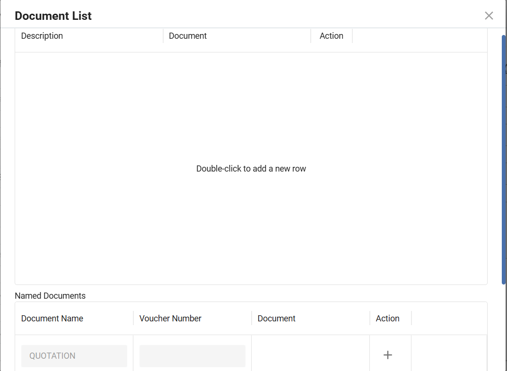The width and height of the screenshot is (507, 371).
Task: Click the Voucher Number column header
Action: click(x=170, y=318)
